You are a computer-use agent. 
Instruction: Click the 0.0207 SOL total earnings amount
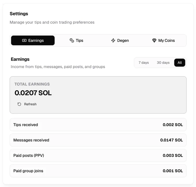coord(33,93)
